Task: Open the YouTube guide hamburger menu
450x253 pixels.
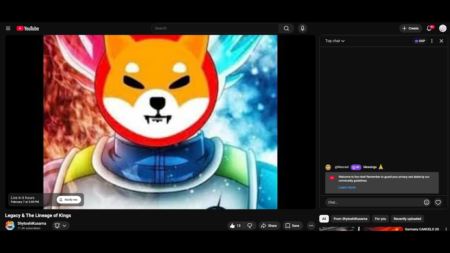Action: pos(8,28)
